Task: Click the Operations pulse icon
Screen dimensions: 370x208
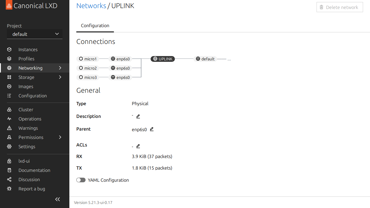Action: click(9, 119)
